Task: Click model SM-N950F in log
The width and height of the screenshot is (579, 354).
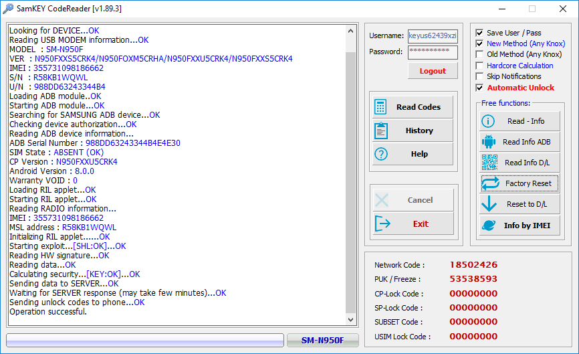Action: (65, 50)
